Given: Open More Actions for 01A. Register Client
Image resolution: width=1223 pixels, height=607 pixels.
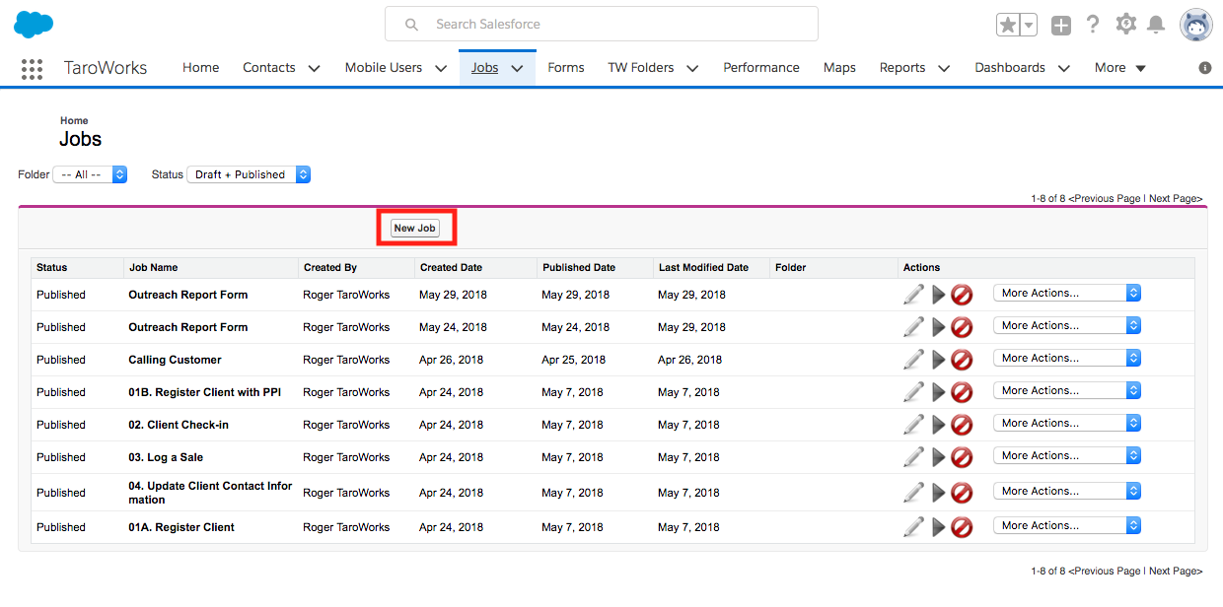Looking at the screenshot, I should pyautogui.click(x=1066, y=526).
